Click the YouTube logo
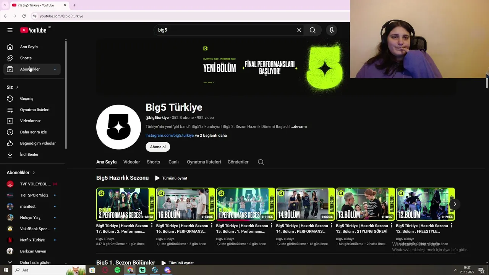Screen dimensions: 489x275 point(33,30)
